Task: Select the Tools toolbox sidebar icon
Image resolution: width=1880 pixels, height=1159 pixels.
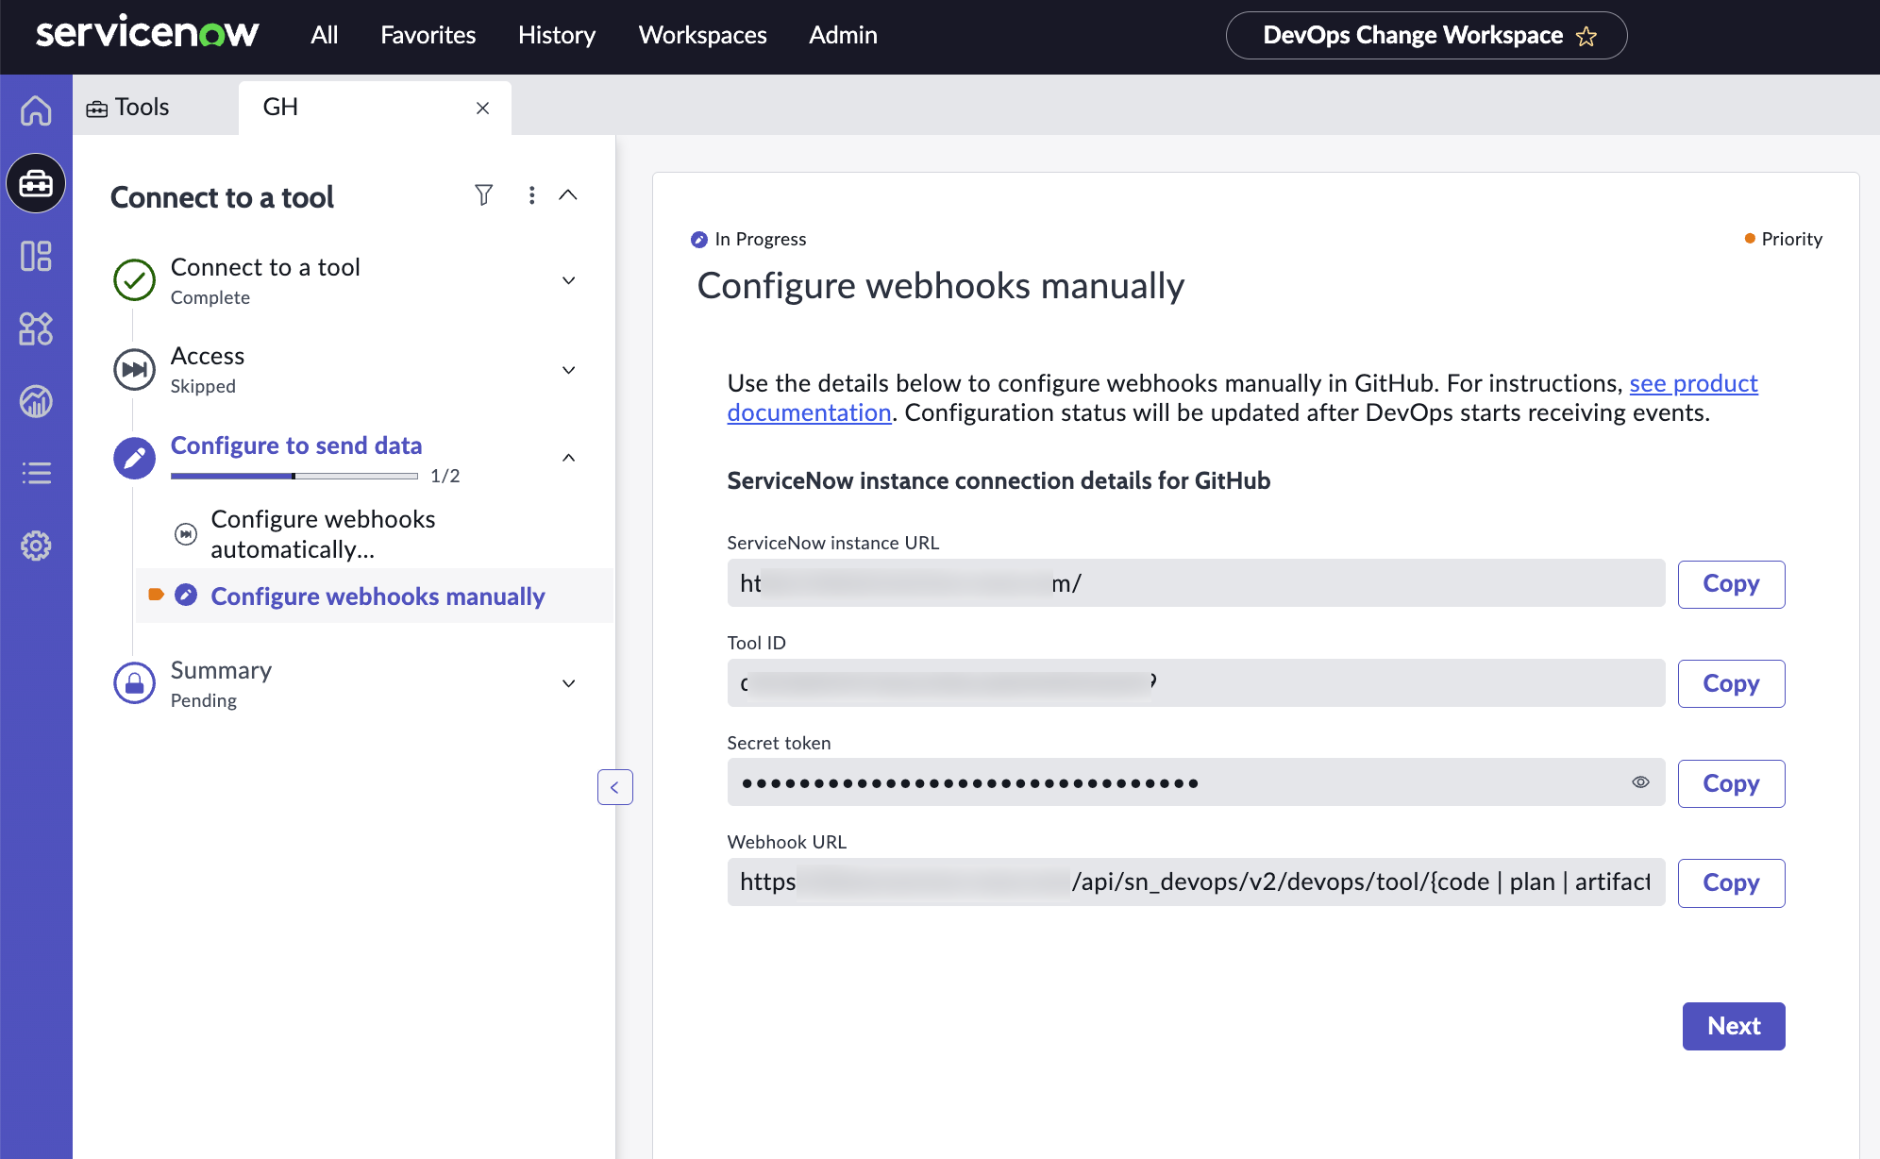Action: pos(36,183)
